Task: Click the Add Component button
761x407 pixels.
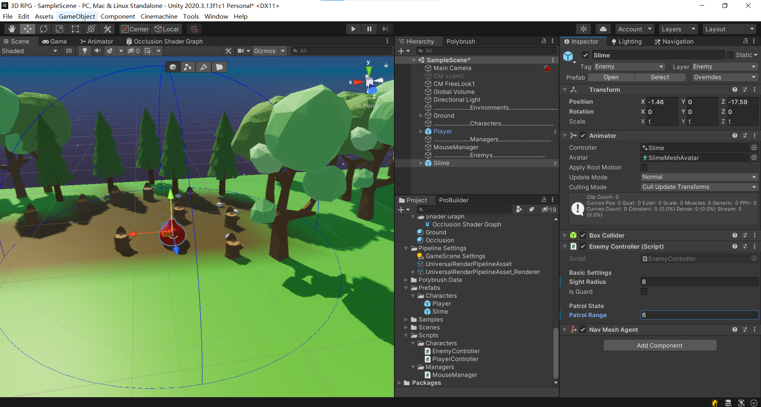Action: click(x=659, y=345)
